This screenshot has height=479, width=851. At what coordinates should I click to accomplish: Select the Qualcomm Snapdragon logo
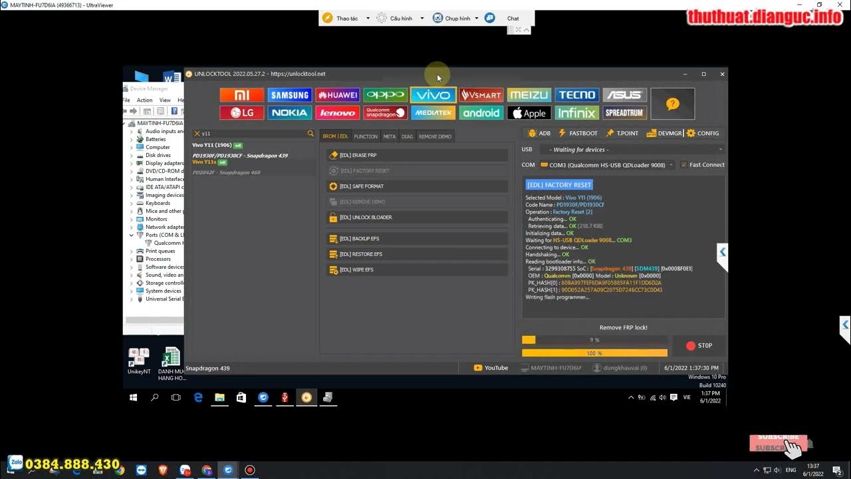386,113
